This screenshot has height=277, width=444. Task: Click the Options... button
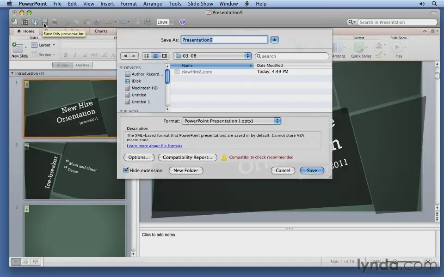click(x=139, y=157)
